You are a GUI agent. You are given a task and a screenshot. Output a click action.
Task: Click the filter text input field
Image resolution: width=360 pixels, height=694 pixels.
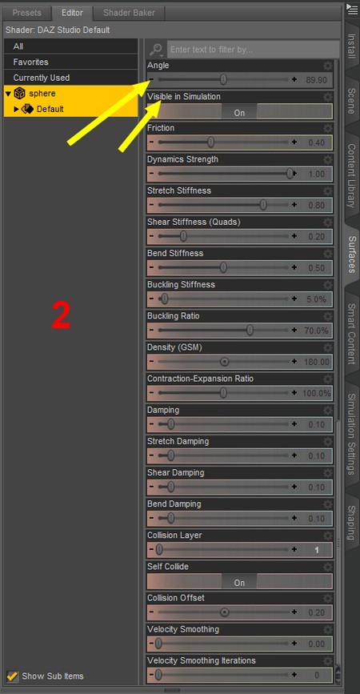(254, 50)
